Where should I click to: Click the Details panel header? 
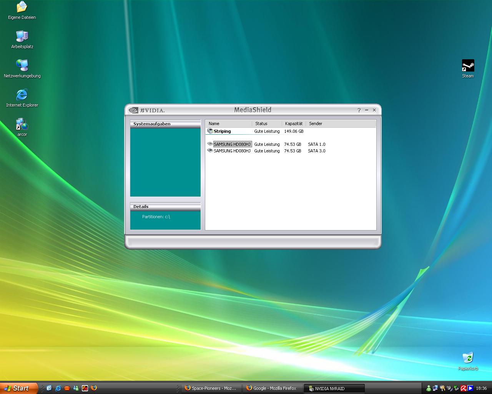click(165, 207)
